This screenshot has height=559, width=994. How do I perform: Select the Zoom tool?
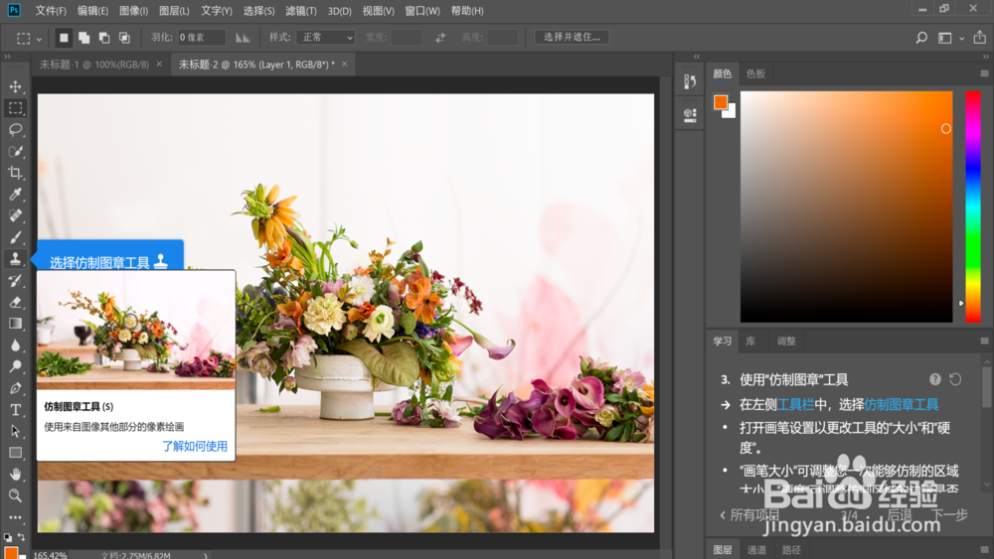pos(15,495)
